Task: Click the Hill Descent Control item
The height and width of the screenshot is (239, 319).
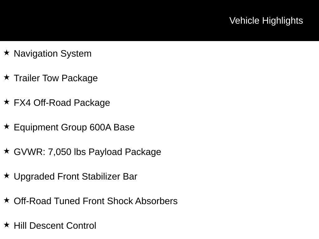Action: point(55,226)
